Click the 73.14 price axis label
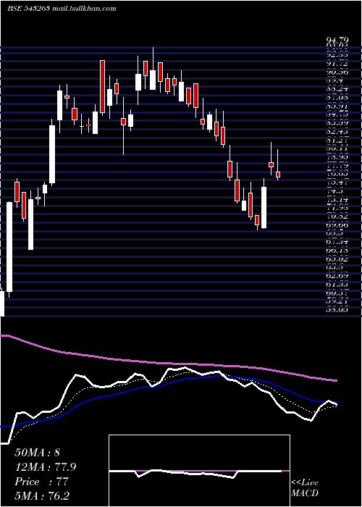This screenshot has width=362, height=507. [x=337, y=200]
